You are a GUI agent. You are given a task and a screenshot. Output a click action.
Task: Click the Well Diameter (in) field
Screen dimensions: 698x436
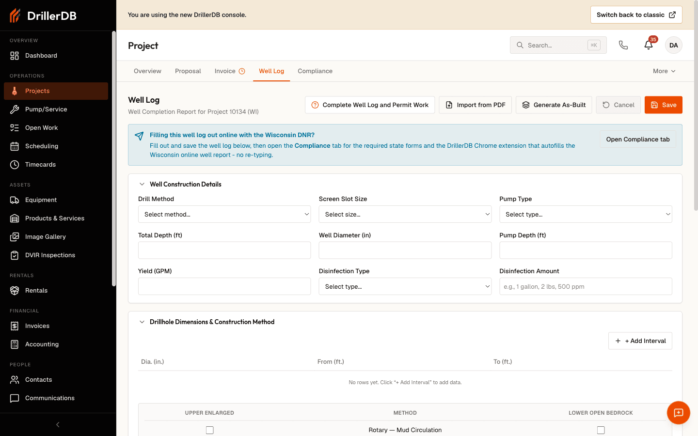(x=405, y=250)
